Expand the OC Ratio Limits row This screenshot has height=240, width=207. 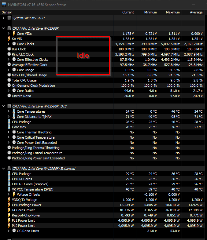point(9,231)
